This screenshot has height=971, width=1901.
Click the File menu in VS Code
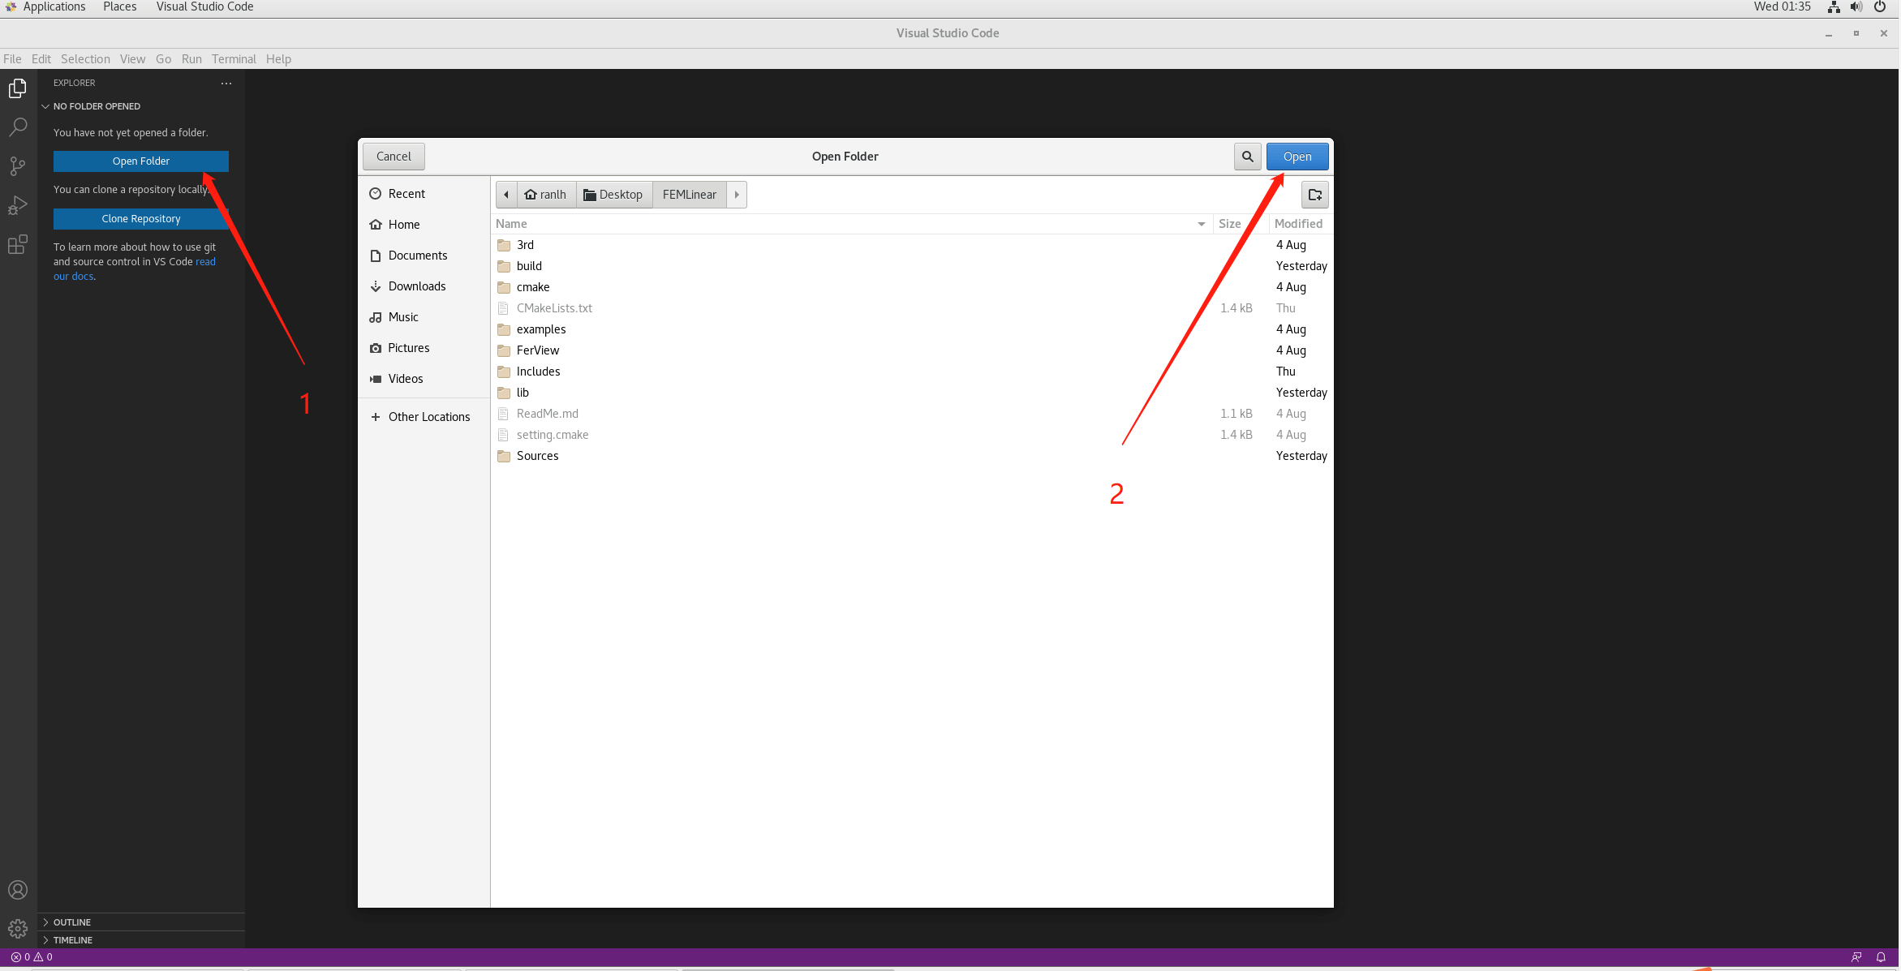click(x=12, y=58)
